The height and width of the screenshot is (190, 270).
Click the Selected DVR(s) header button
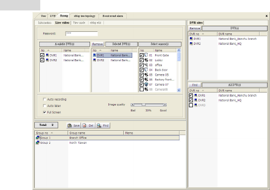[121, 44]
